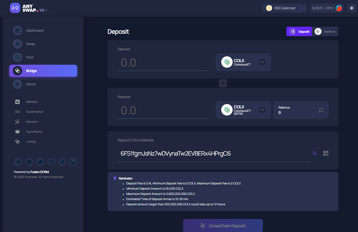This screenshot has width=358, height=232.
Task: Select the Bridge menu item
Action: point(43,71)
